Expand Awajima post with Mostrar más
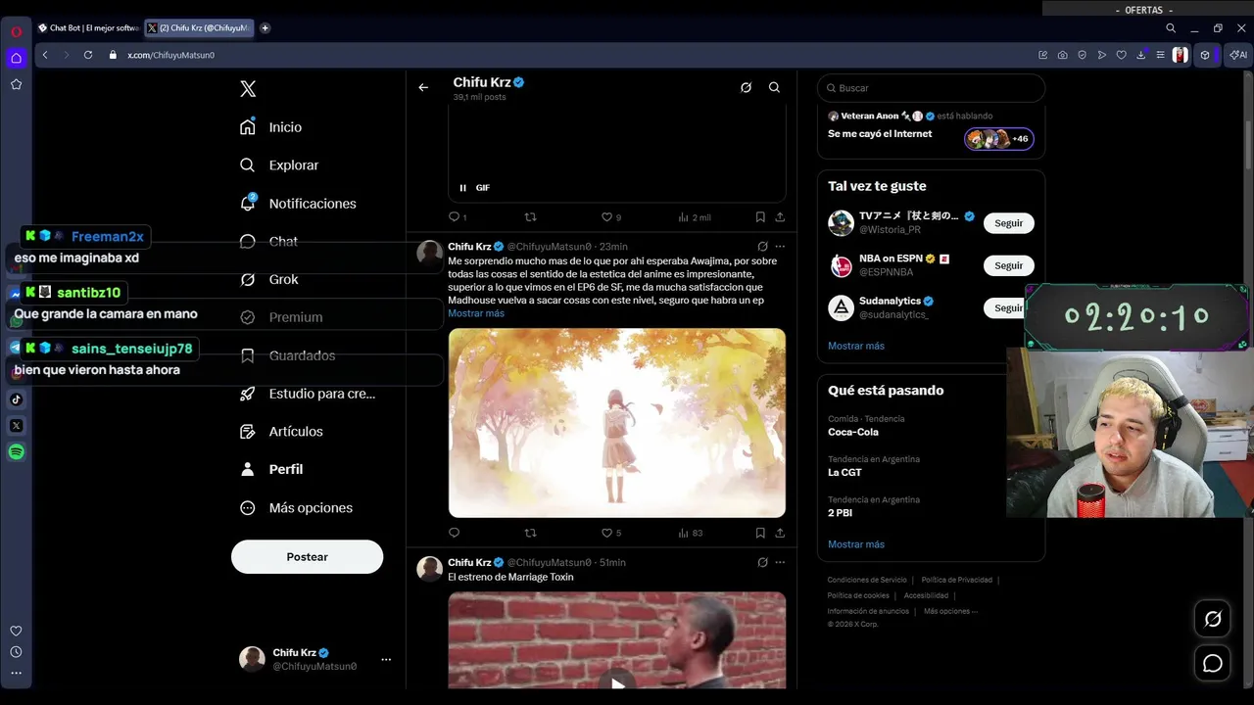This screenshot has width=1254, height=705. coord(476,313)
